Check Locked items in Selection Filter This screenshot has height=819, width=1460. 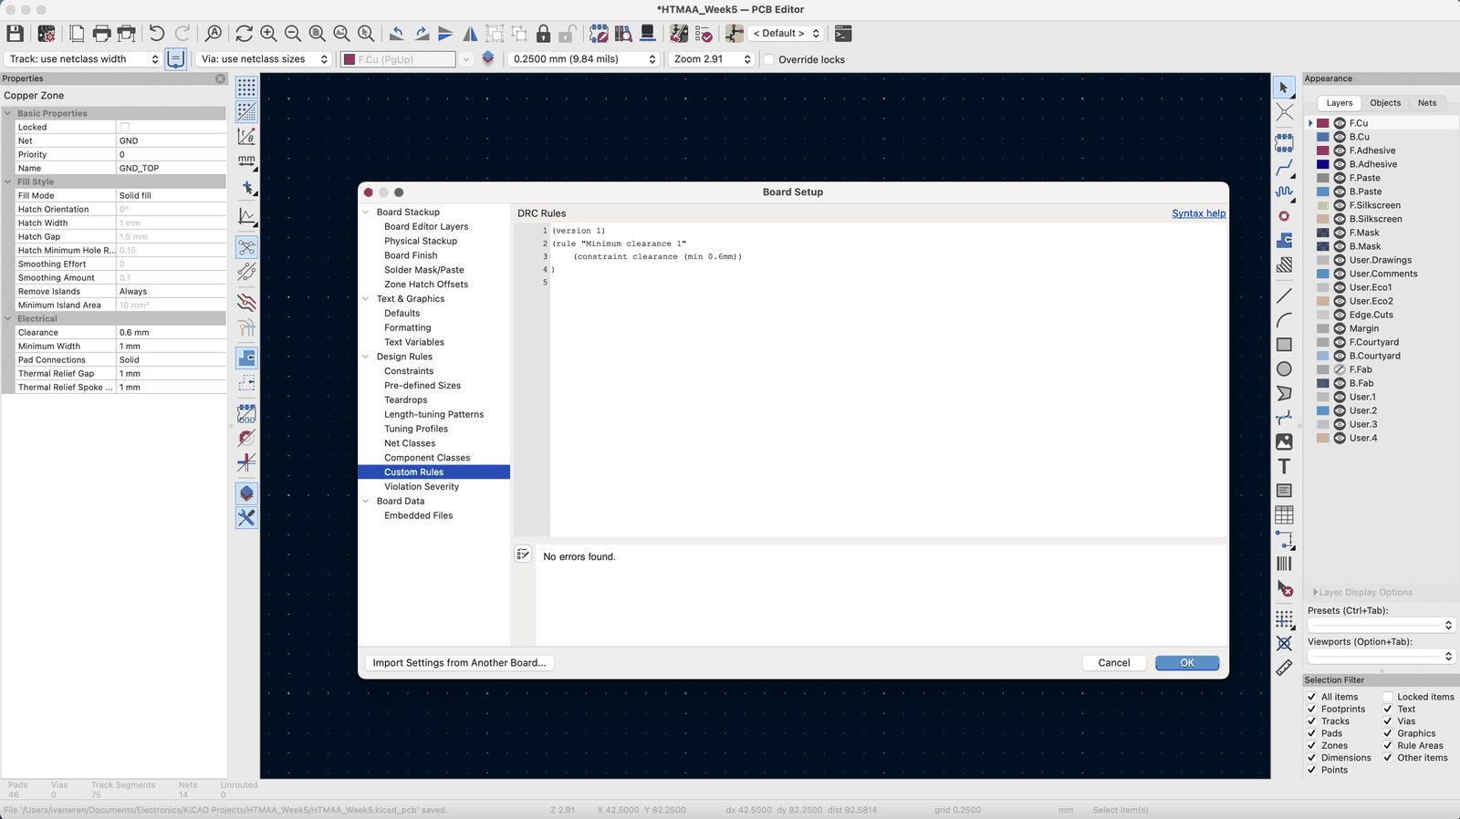[x=1388, y=697]
